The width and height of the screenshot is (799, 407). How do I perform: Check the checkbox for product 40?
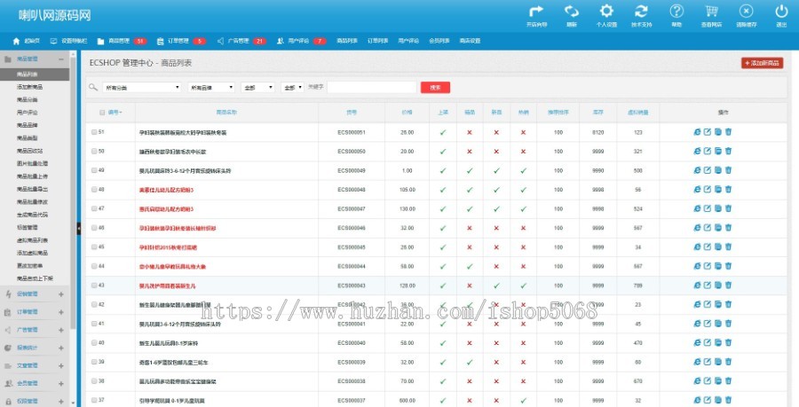coord(94,343)
